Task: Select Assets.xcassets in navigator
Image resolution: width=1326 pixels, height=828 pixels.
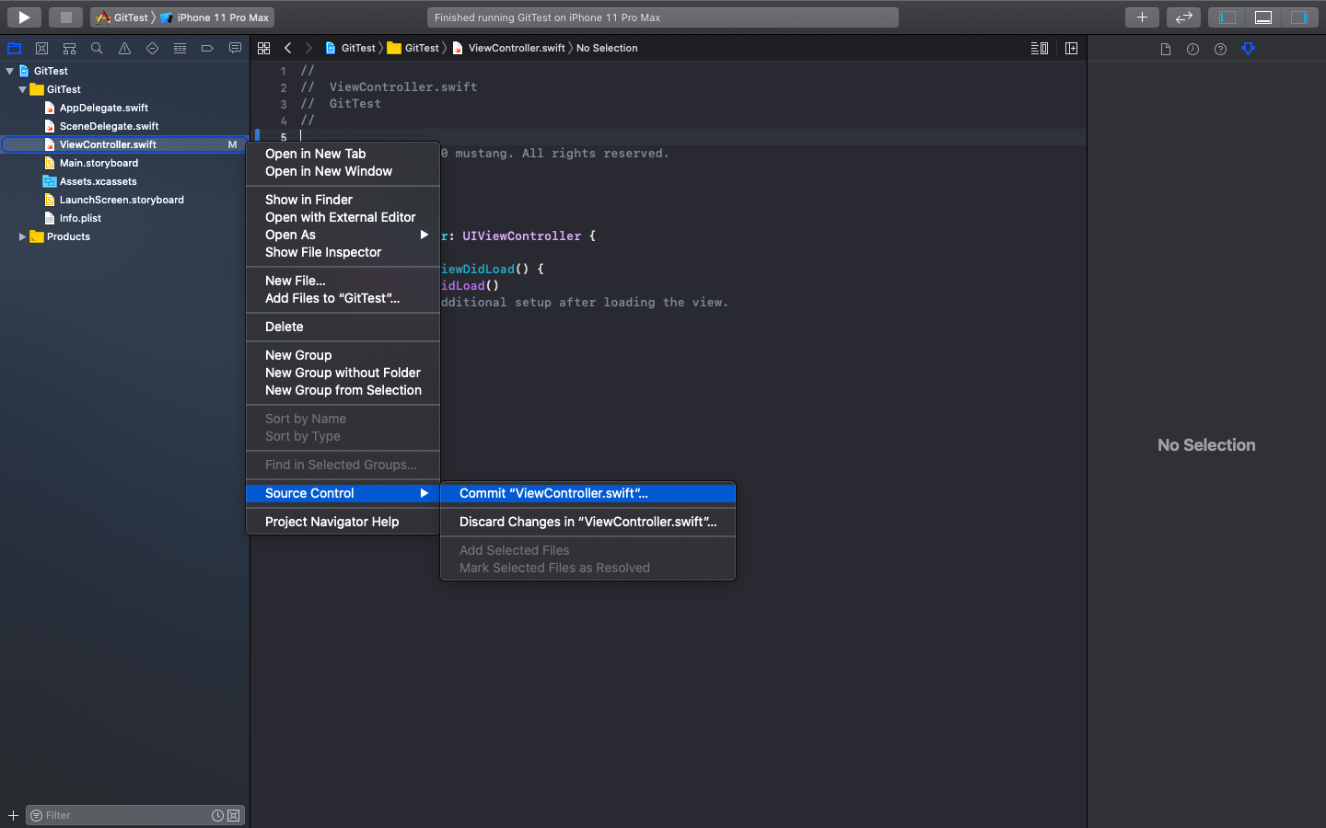Action: (98, 181)
